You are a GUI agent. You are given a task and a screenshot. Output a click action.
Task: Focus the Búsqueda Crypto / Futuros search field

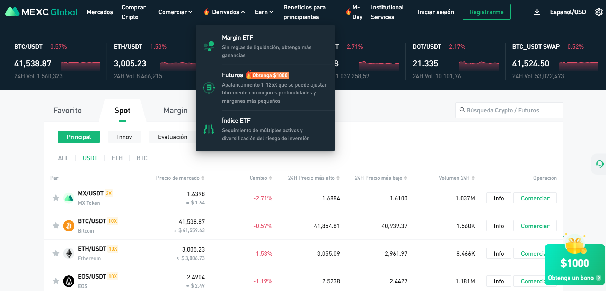[x=509, y=110]
